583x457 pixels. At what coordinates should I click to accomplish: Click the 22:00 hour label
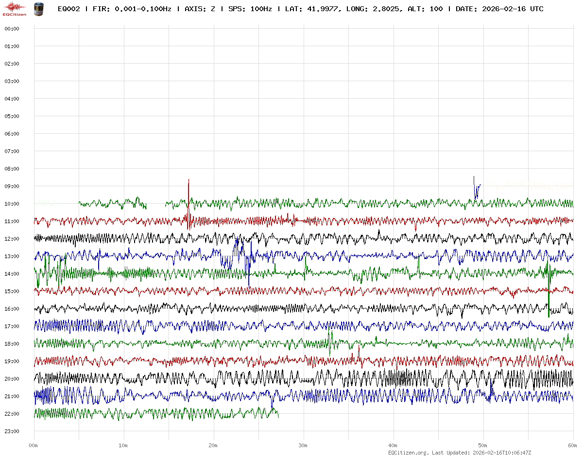12,414
